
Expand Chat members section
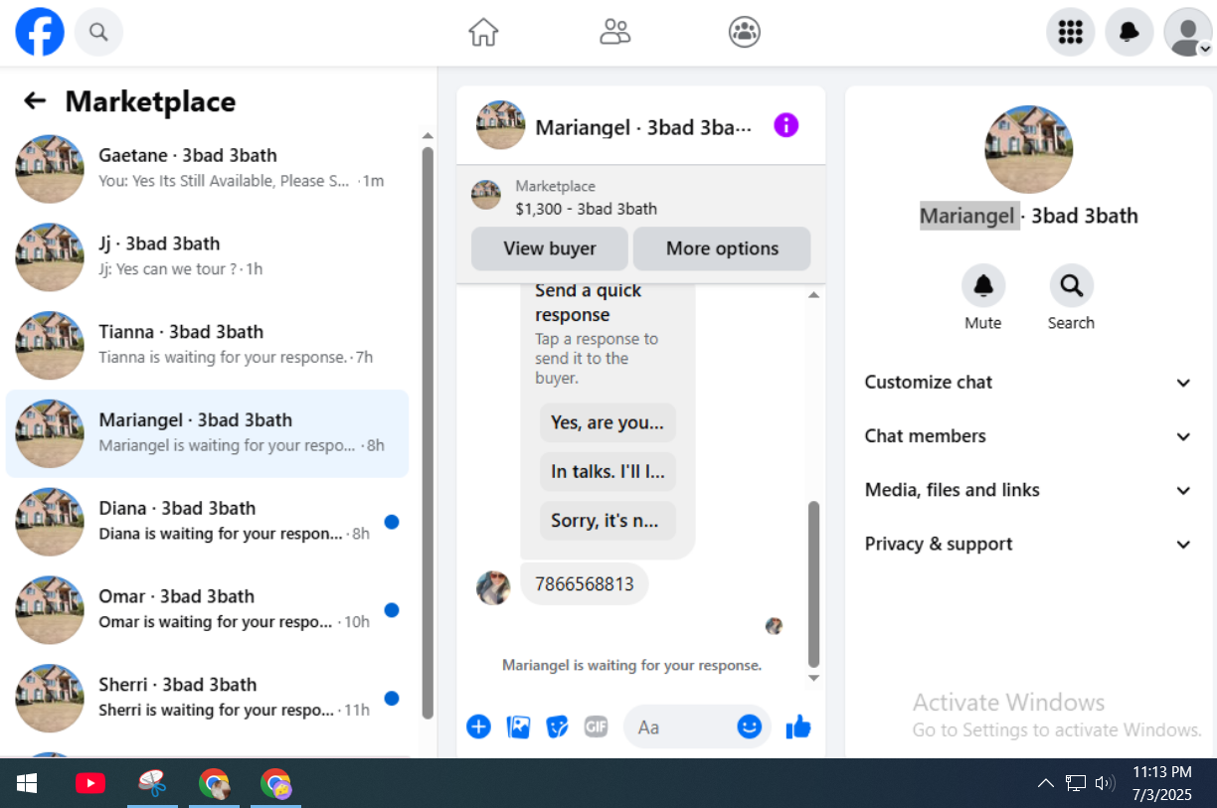coord(1028,436)
